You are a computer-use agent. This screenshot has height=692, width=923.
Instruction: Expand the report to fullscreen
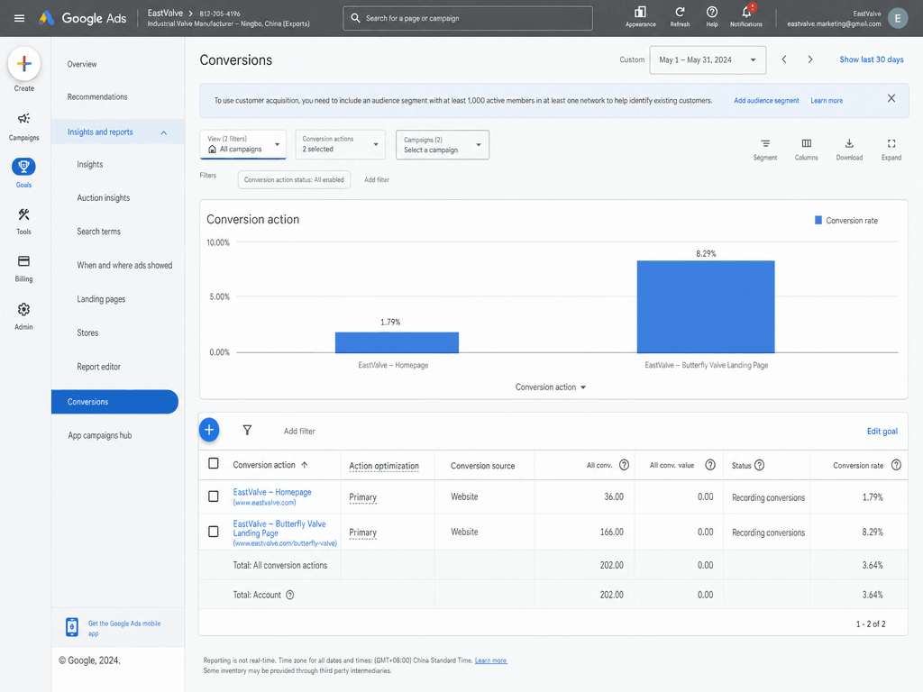[891, 150]
